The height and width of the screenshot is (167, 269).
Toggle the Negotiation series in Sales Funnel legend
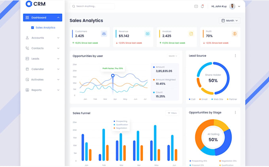tap(120, 128)
